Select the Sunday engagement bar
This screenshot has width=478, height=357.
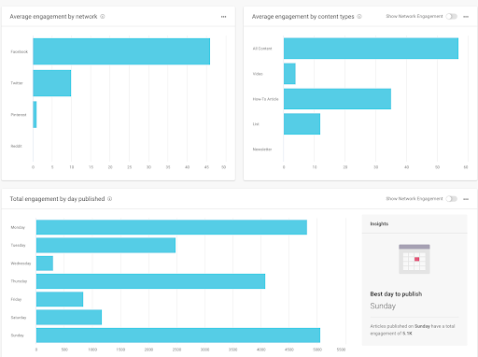click(178, 336)
